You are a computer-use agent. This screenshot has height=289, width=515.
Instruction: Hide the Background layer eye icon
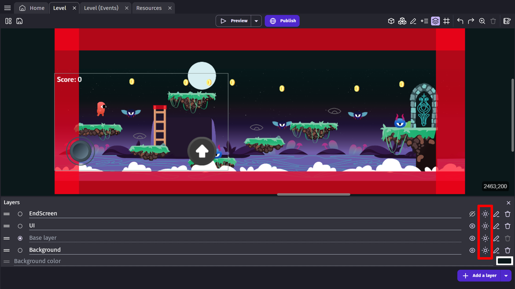click(472, 250)
